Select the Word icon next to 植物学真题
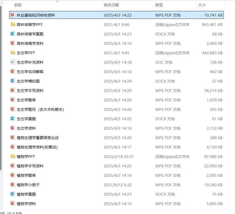The image size is (235, 214). pos(13,194)
